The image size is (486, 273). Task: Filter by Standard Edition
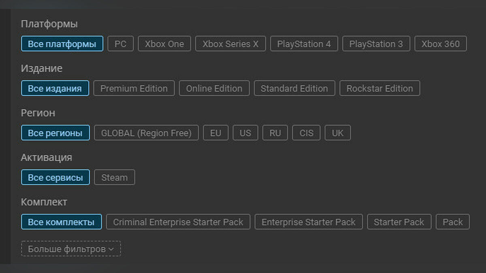[294, 89]
